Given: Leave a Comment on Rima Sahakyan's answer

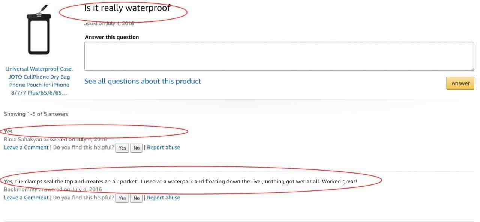Looking at the screenshot, I should 26,148.
